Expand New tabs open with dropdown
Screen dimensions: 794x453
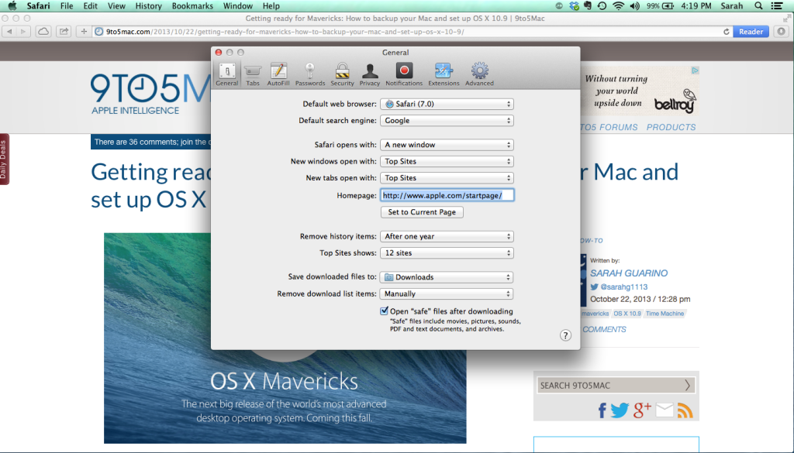point(447,178)
